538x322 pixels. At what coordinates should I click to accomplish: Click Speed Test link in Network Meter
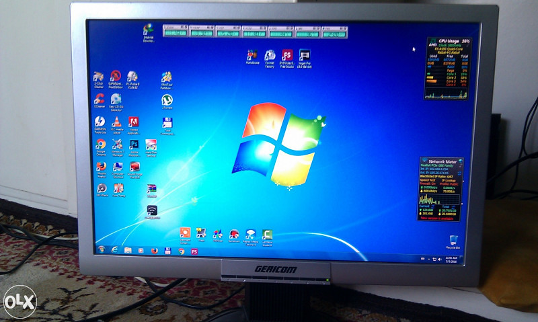[428, 180]
